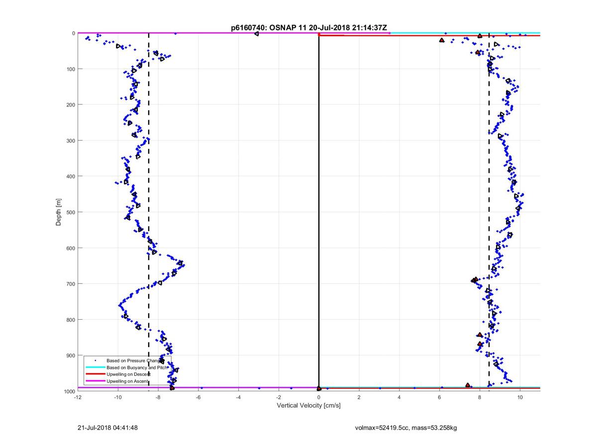Select the Depth [m] axis label
The image size is (597, 440).
pos(59,212)
